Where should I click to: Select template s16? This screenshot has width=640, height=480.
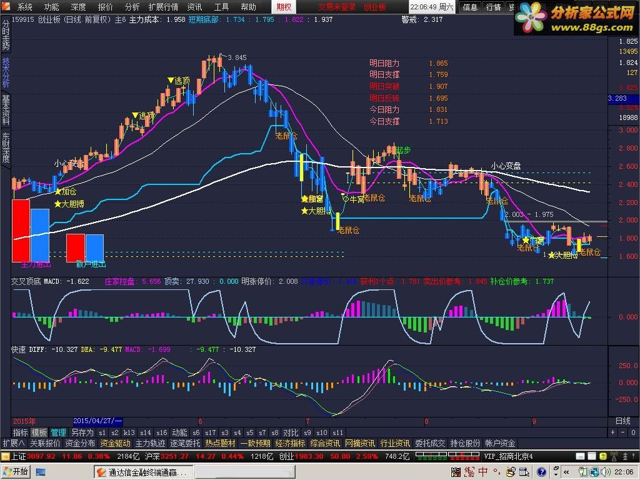pos(162,432)
